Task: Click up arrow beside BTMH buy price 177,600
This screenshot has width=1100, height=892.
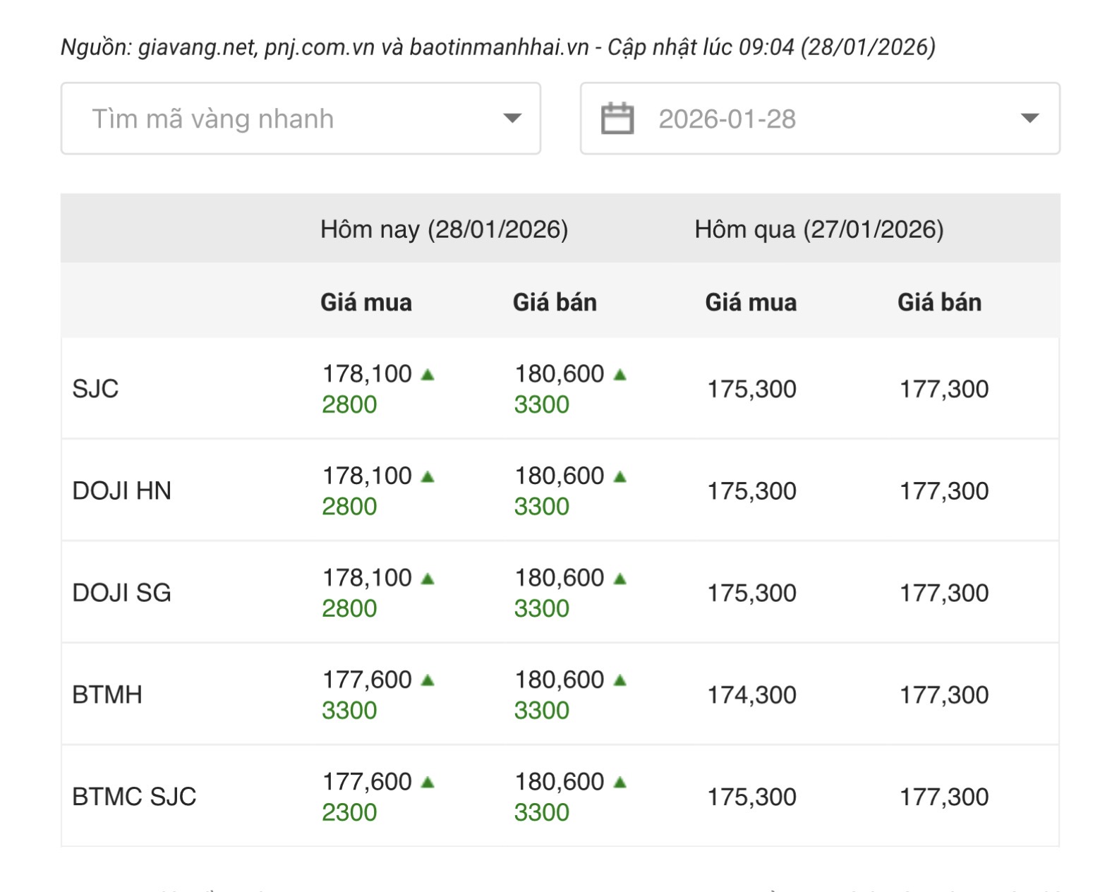Action: click(428, 680)
